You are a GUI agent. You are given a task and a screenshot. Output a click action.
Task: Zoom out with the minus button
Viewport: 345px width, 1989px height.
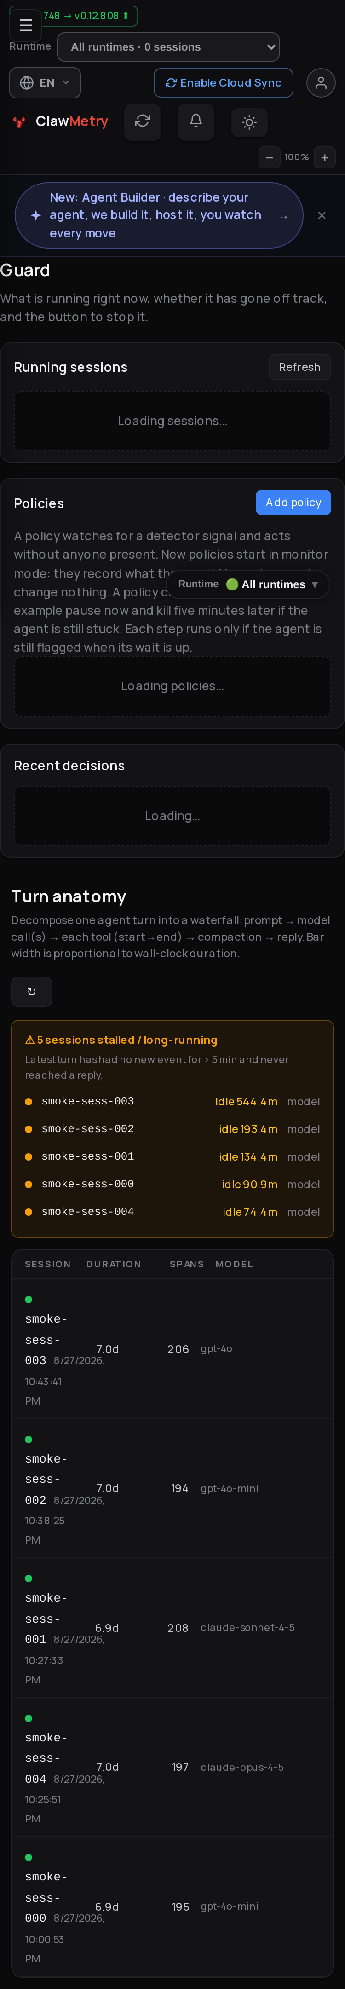270,157
